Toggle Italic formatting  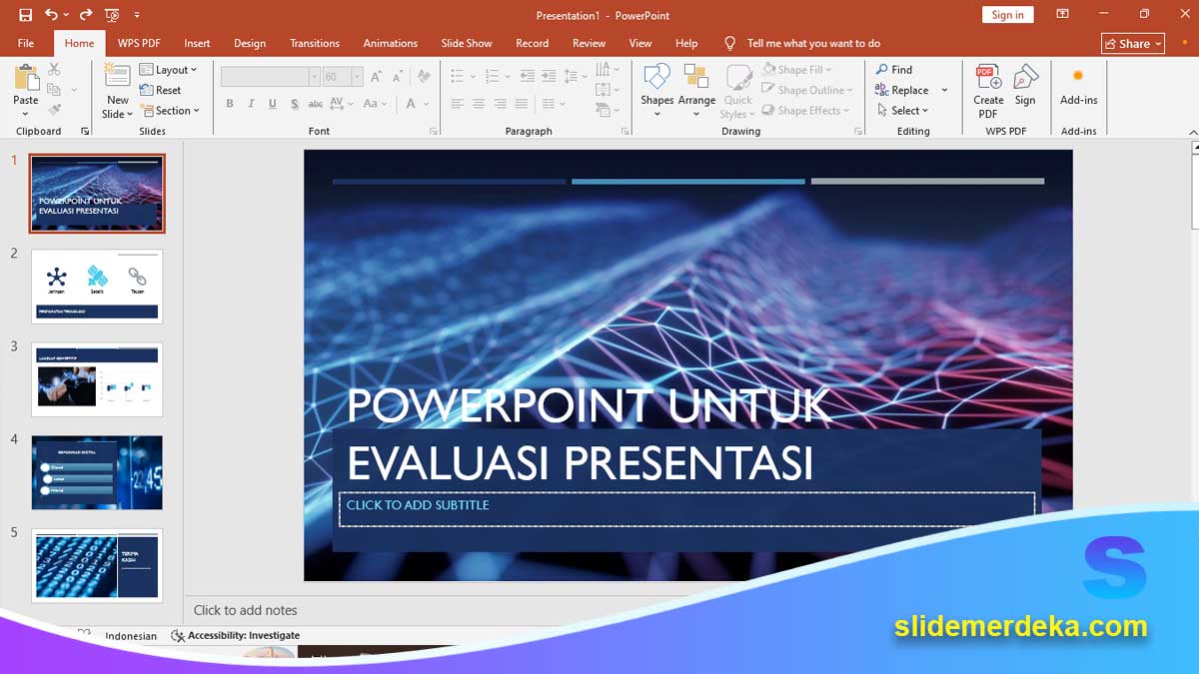[251, 104]
